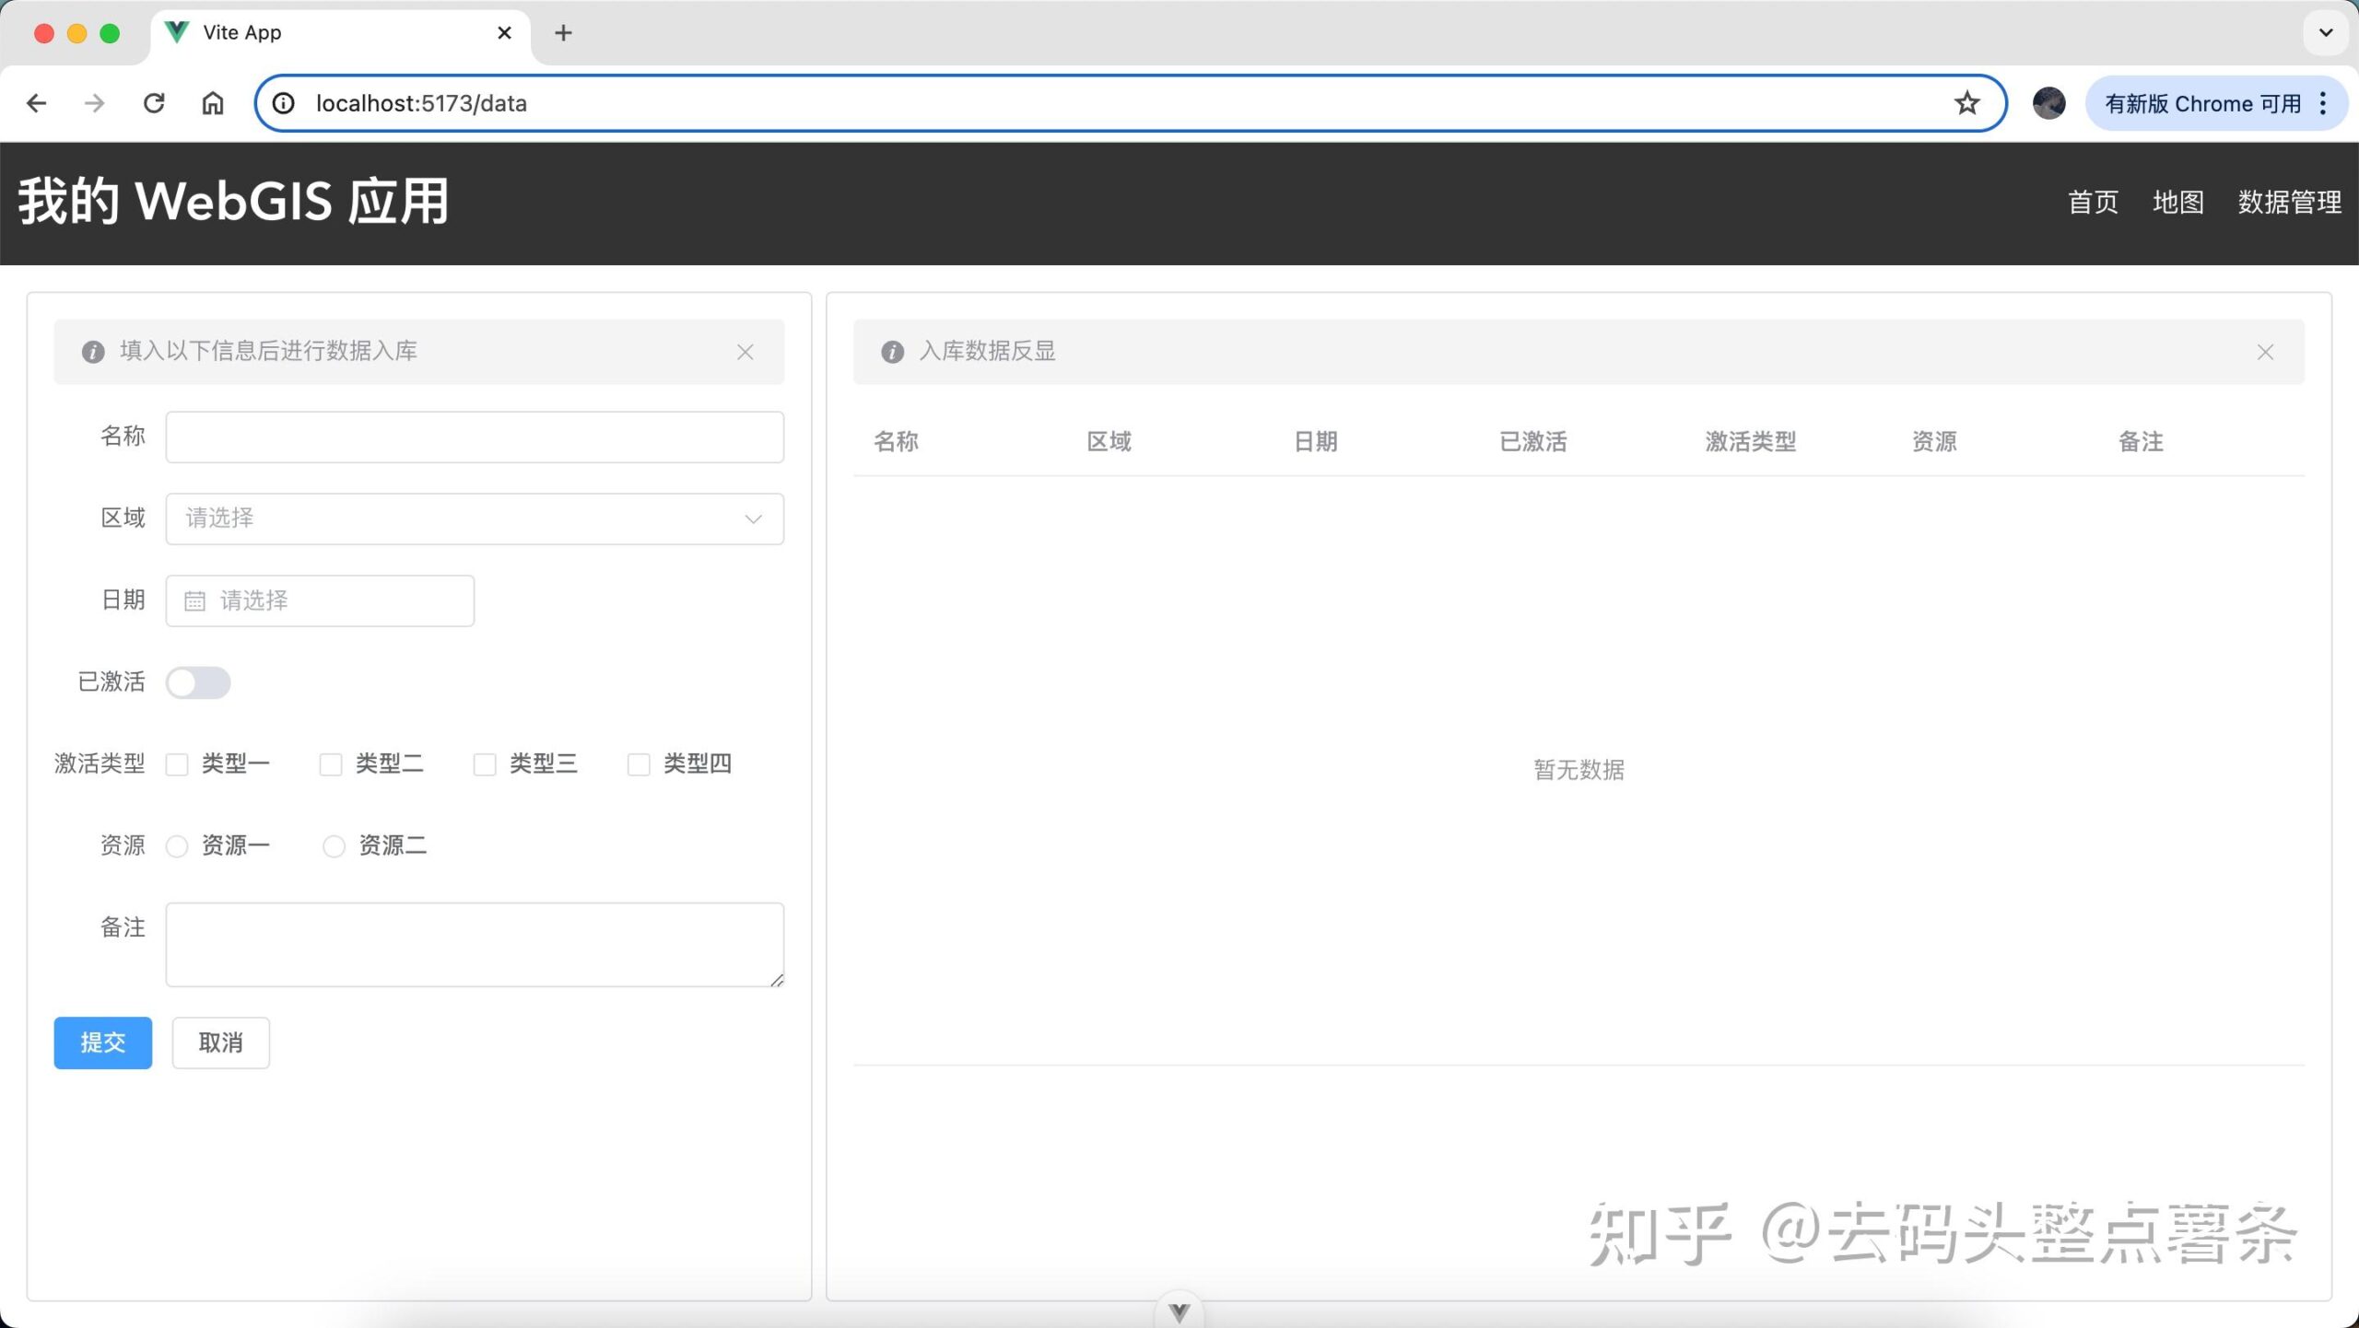
Task: Reload the page
Action: tap(154, 103)
